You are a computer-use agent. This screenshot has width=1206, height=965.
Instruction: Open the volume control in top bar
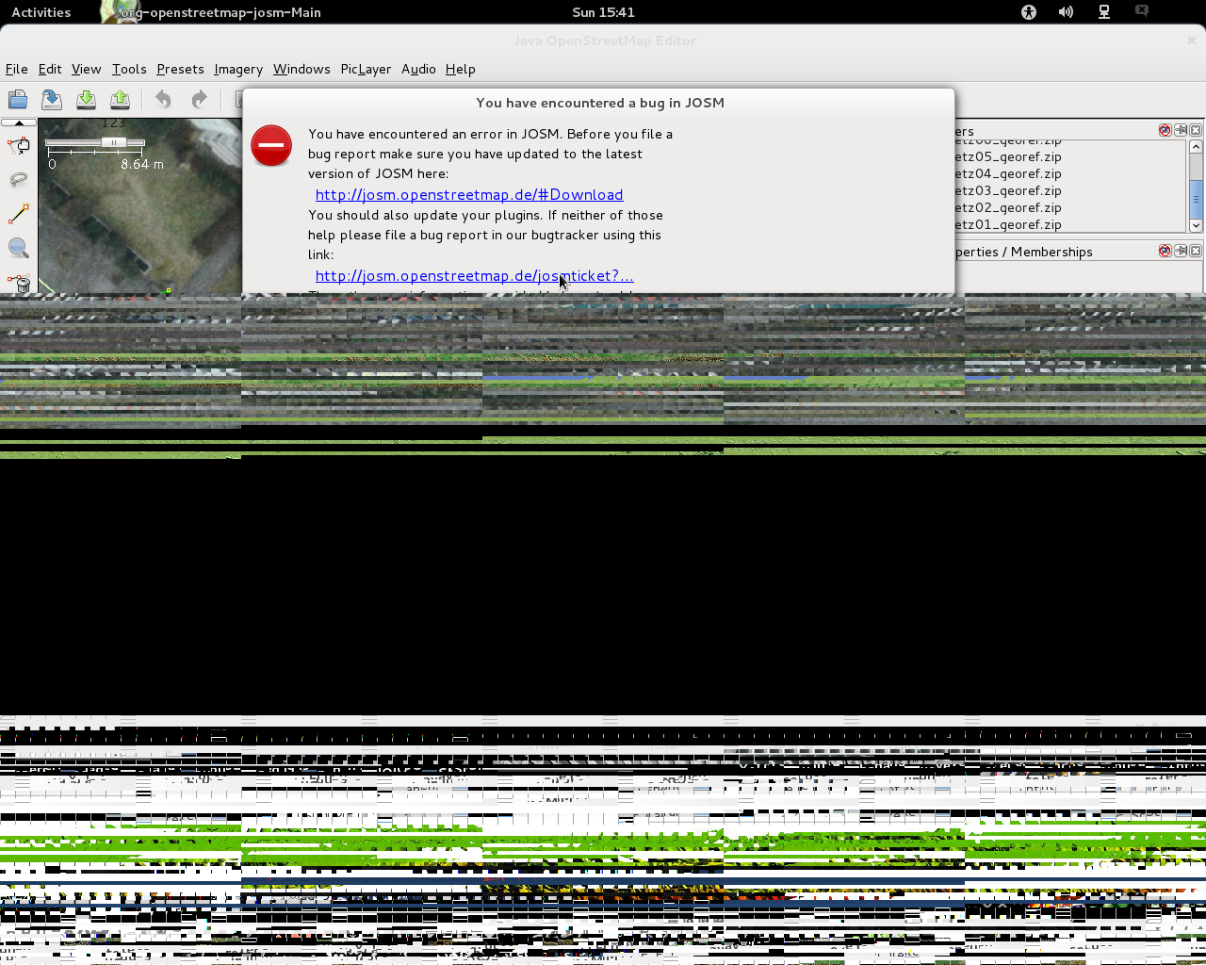pos(1066,12)
